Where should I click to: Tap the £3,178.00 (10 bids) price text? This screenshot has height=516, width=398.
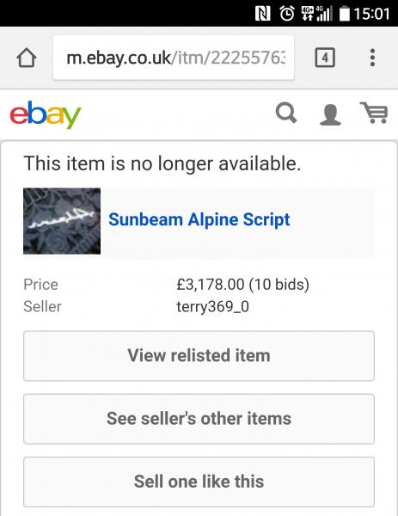coord(242,285)
